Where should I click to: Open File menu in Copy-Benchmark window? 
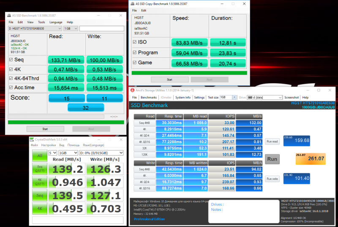134,10
